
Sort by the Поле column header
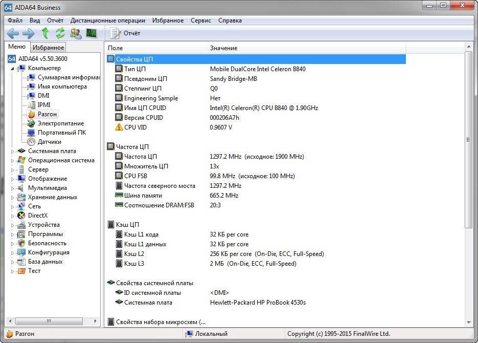(156, 48)
